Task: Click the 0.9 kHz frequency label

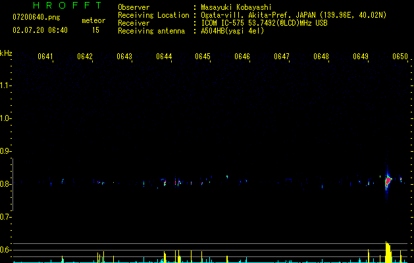Action: [x=5, y=151]
